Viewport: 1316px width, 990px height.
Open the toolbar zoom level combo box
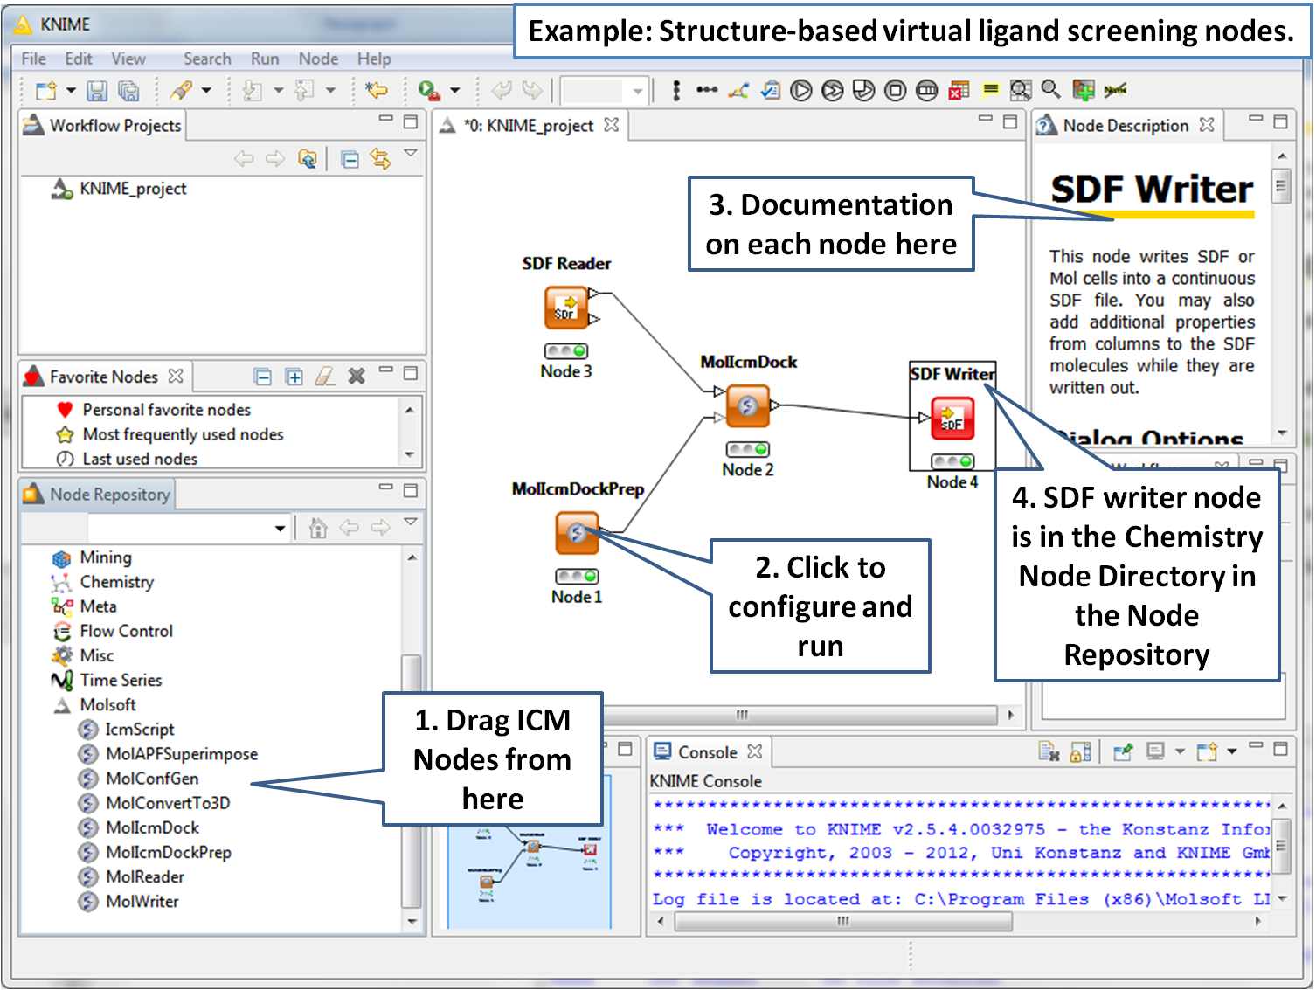tap(638, 90)
